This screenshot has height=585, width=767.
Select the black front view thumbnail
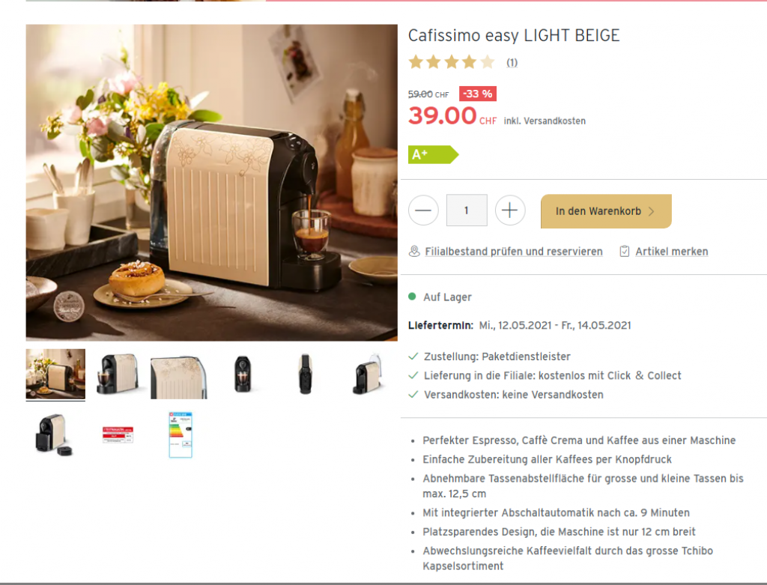(x=242, y=375)
